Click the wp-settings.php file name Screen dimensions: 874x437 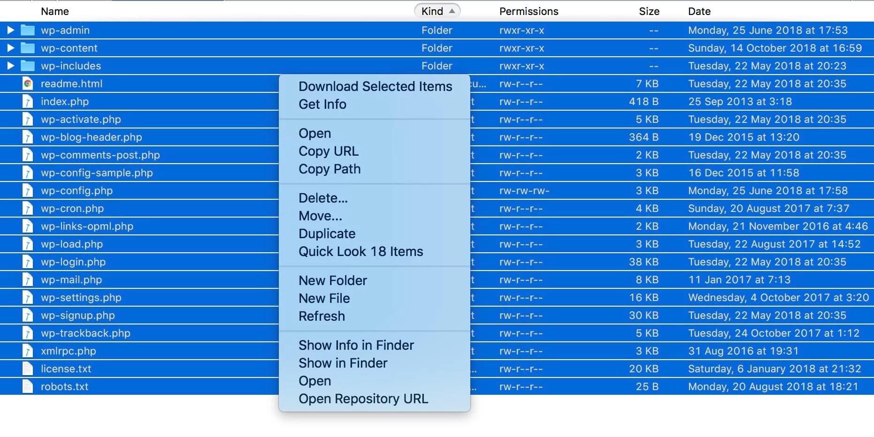(81, 298)
